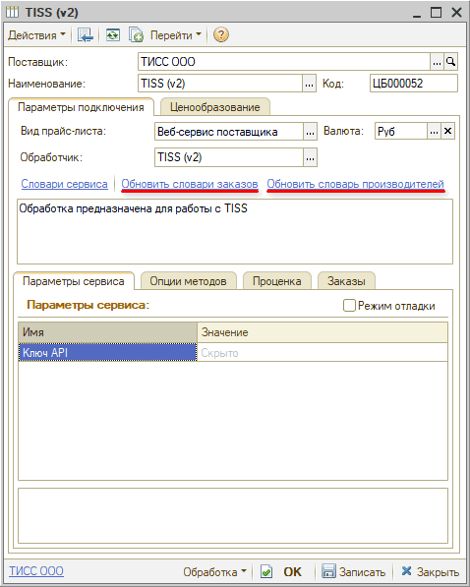This screenshot has width=470, height=587.
Task: Click the Имя column header
Action: 107,332
